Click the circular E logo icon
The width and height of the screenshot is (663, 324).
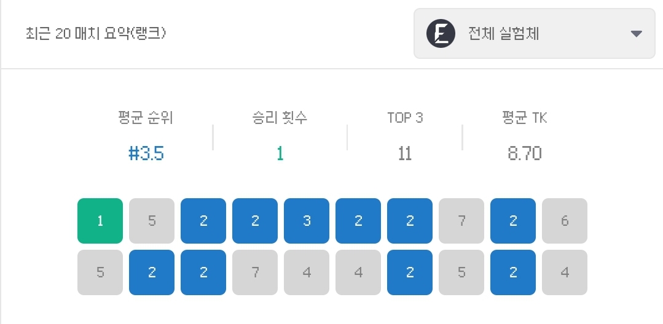click(x=441, y=33)
